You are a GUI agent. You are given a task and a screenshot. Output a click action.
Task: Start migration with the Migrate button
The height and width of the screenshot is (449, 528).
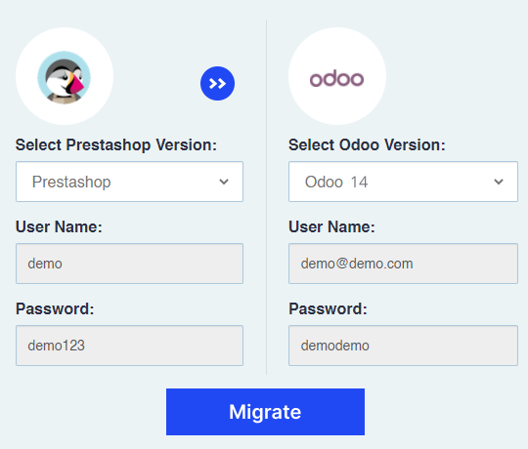[265, 412]
